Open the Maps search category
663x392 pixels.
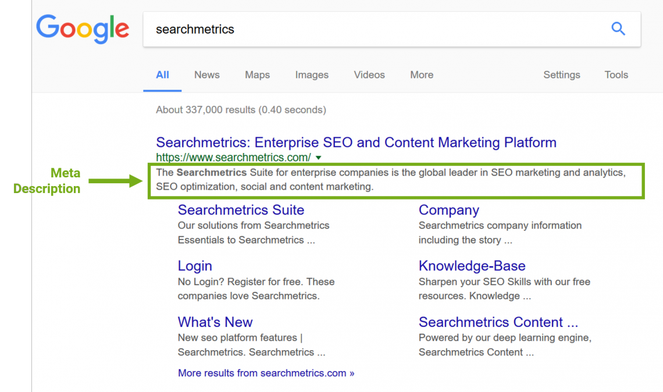coord(257,74)
